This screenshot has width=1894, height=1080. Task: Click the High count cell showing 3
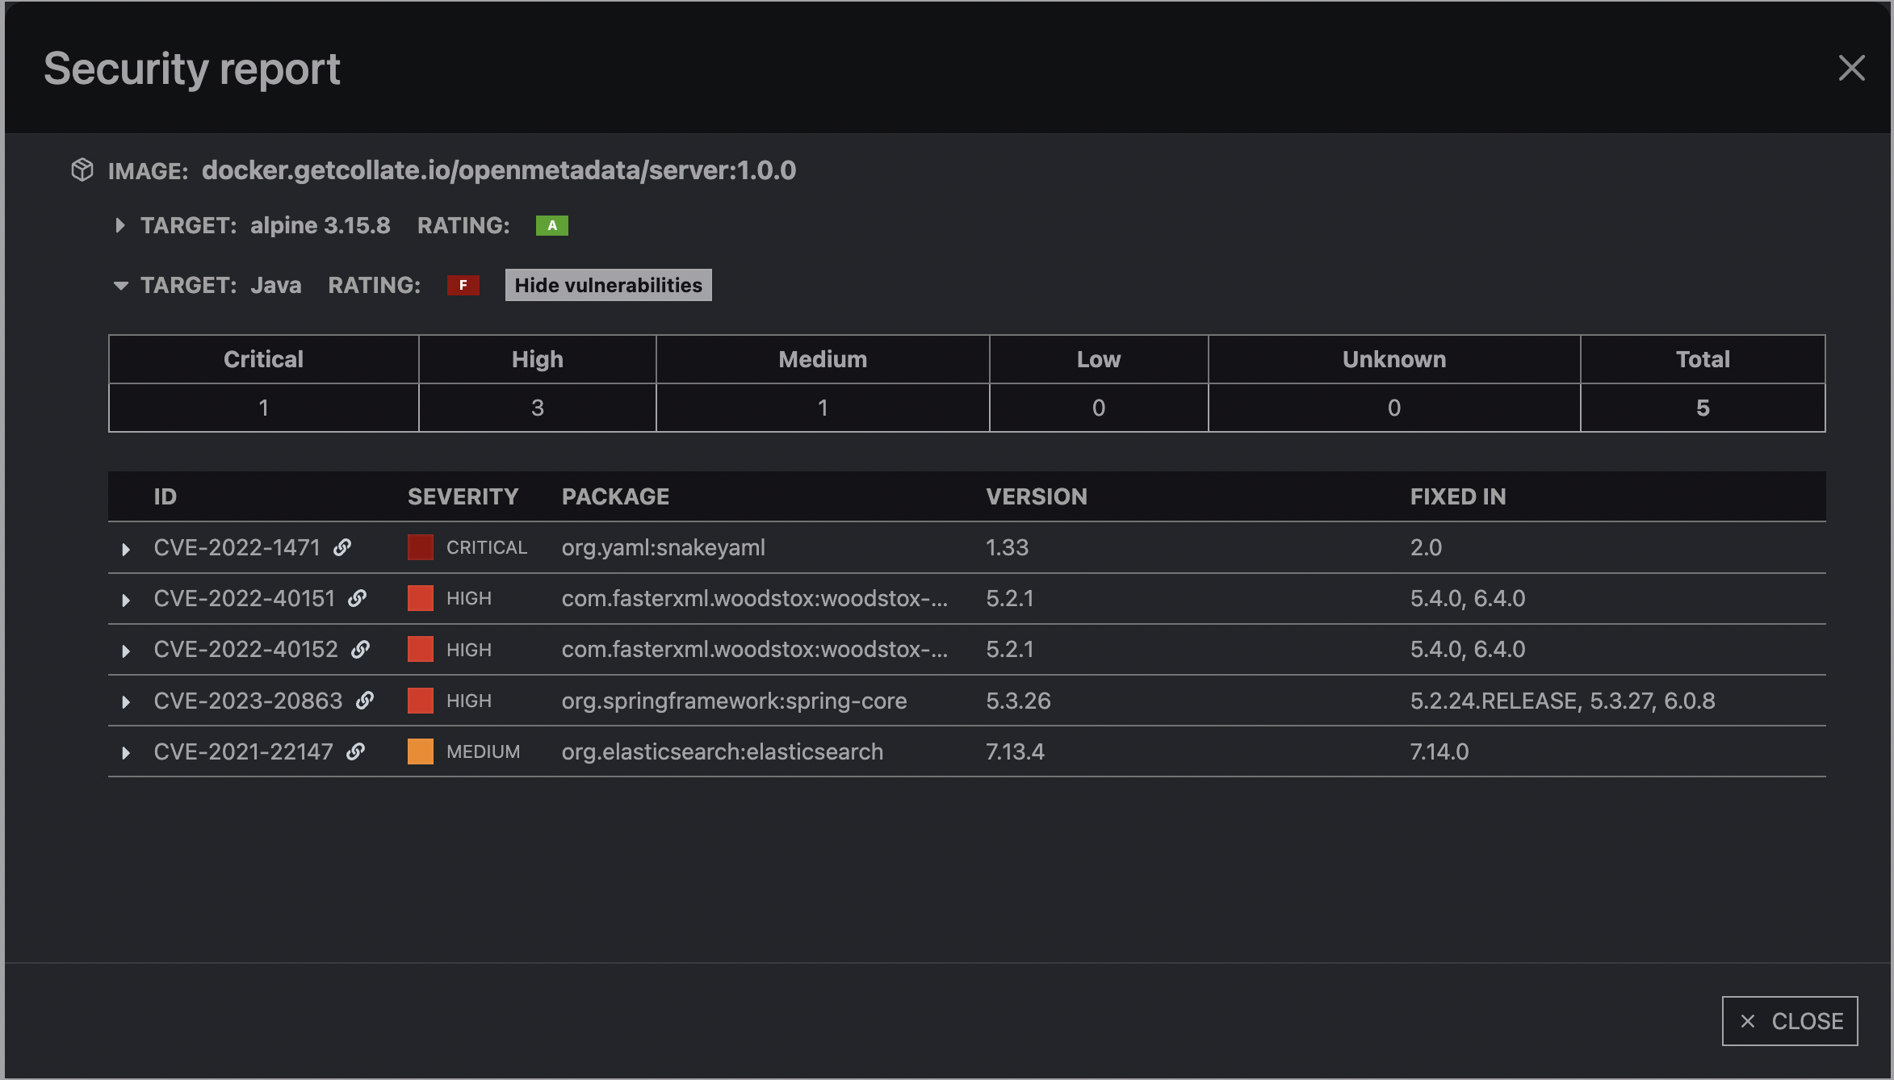pyautogui.click(x=537, y=408)
